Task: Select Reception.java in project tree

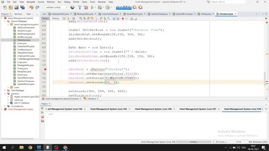Action: click(24, 72)
